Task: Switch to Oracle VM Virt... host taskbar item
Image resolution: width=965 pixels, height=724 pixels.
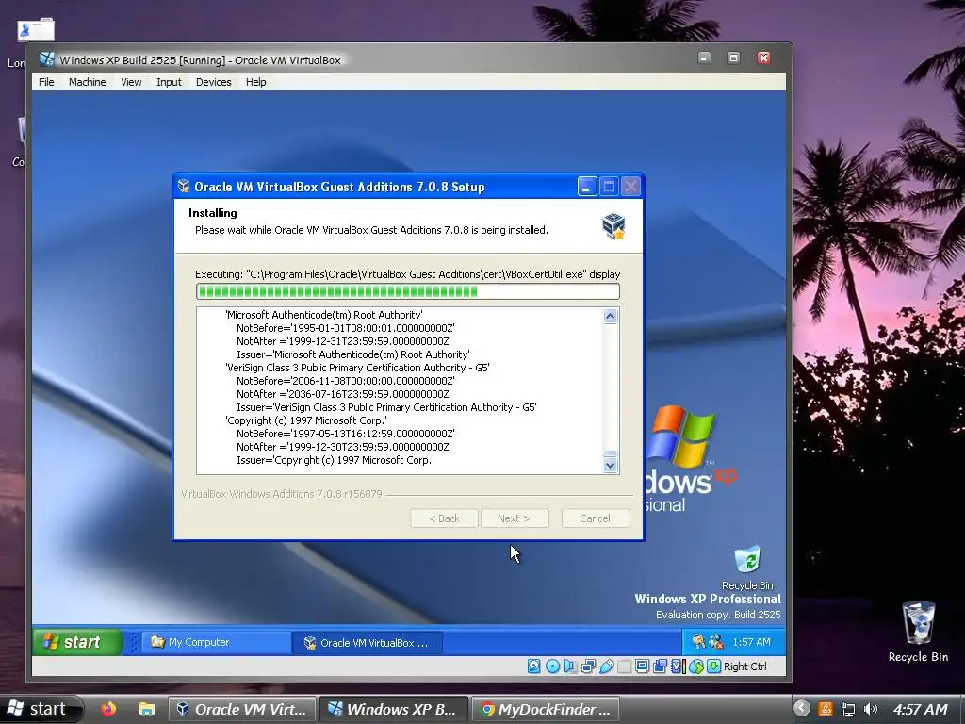Action: click(242, 709)
